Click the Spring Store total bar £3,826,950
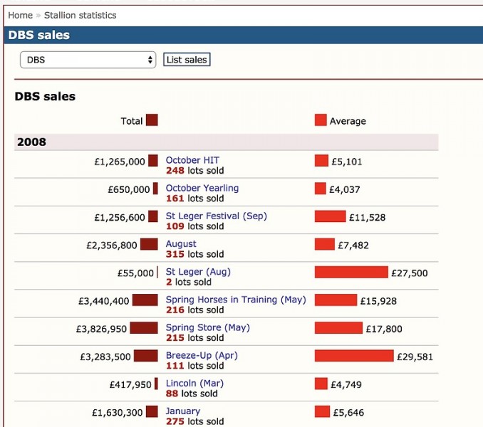 tap(144, 327)
